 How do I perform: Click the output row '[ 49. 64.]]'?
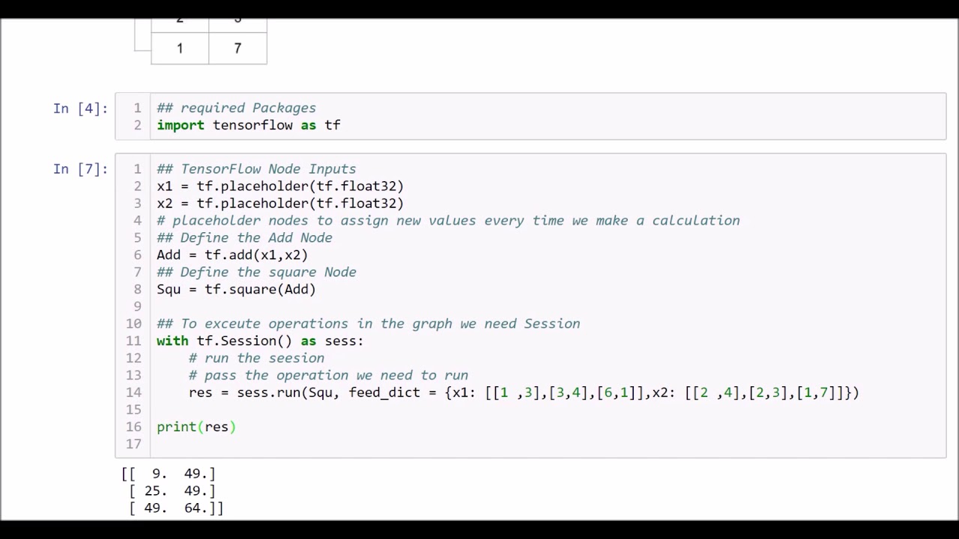[x=176, y=508]
